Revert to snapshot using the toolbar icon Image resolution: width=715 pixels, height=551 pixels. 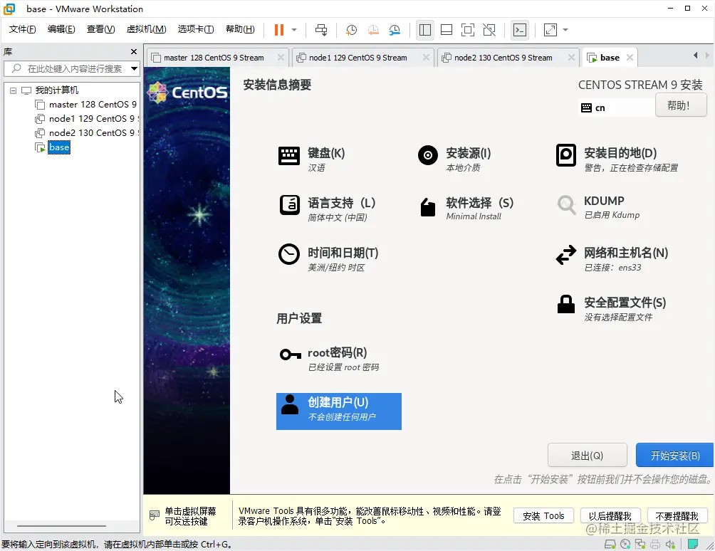pyautogui.click(x=373, y=30)
